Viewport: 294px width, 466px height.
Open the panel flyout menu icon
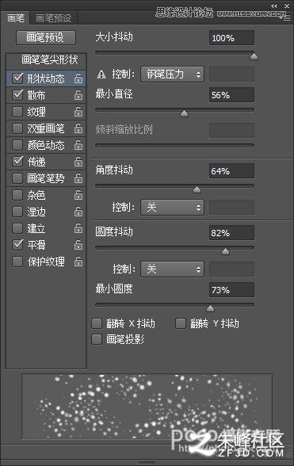pyautogui.click(x=285, y=18)
